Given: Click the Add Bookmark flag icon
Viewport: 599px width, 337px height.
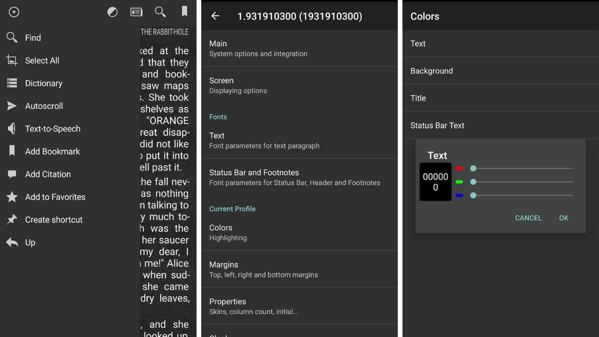Looking at the screenshot, I should tap(12, 151).
